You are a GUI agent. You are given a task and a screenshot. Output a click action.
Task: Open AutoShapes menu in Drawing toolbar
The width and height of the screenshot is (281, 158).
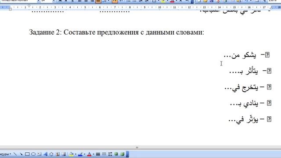point(5,154)
